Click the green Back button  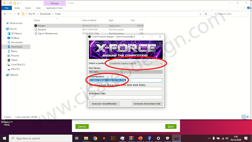171,127
